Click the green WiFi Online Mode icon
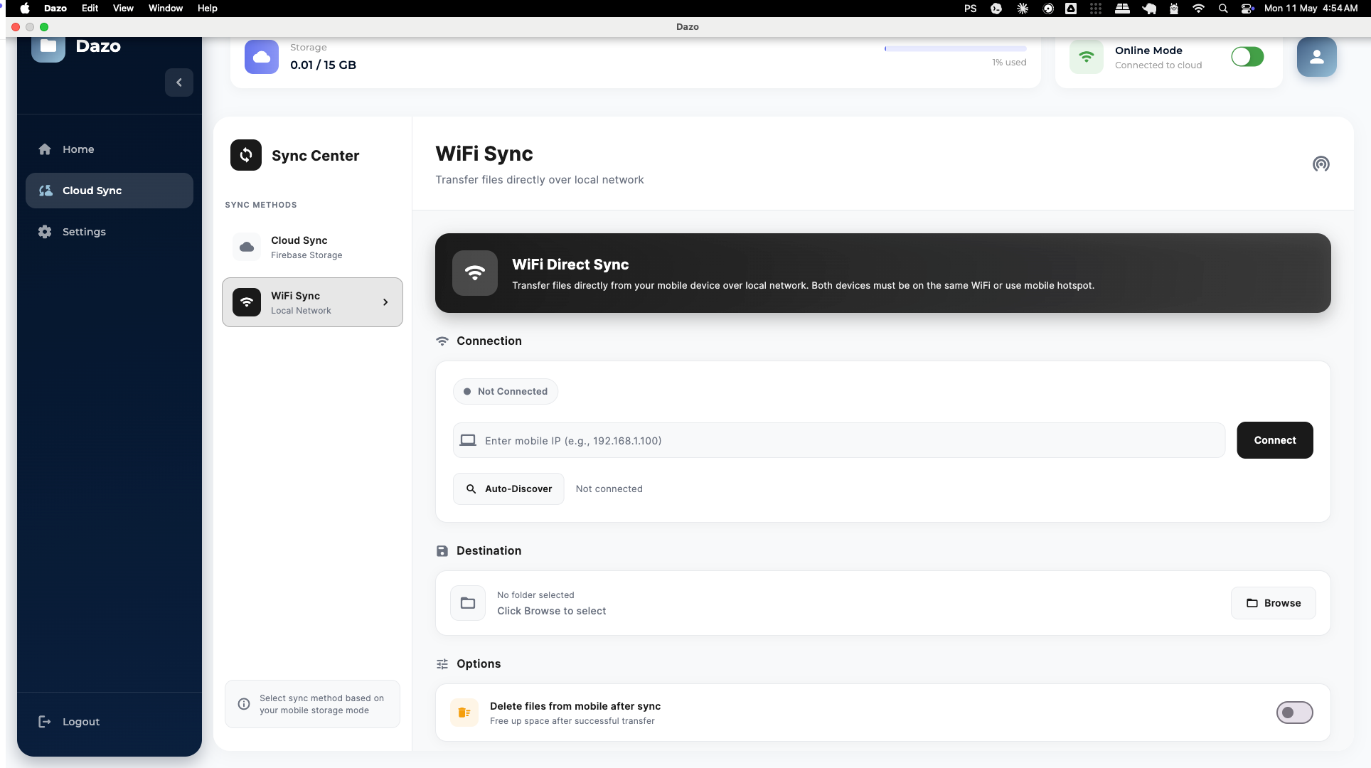 point(1087,57)
